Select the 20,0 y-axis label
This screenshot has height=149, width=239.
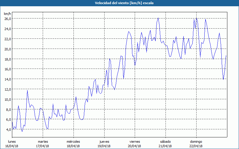pyautogui.click(x=7, y=49)
